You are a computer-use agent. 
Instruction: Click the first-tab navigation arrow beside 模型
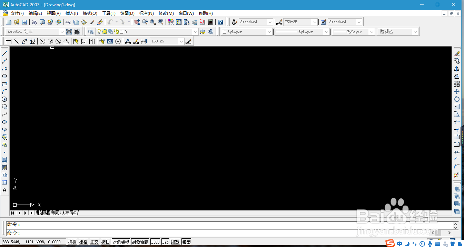[x=13, y=213]
